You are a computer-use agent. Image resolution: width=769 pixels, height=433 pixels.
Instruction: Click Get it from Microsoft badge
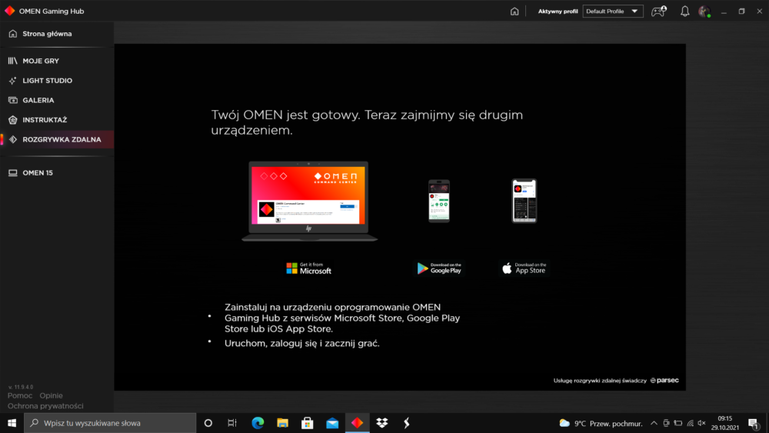click(x=308, y=268)
